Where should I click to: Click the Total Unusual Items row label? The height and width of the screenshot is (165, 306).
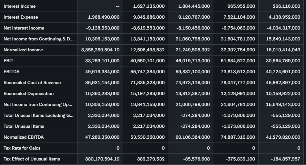(24, 126)
